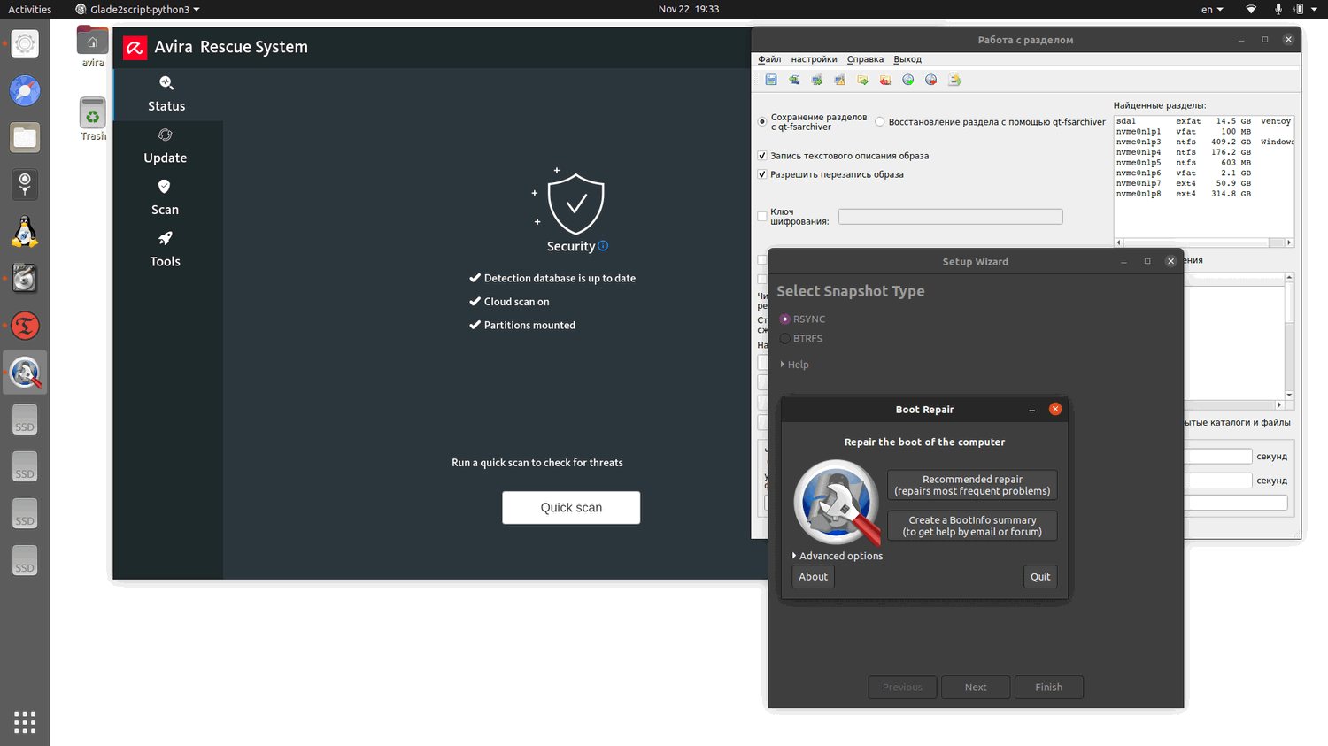Click the vertical scrollbar below the partition list
The height and width of the screenshot is (746, 1328).
tap(1289, 336)
